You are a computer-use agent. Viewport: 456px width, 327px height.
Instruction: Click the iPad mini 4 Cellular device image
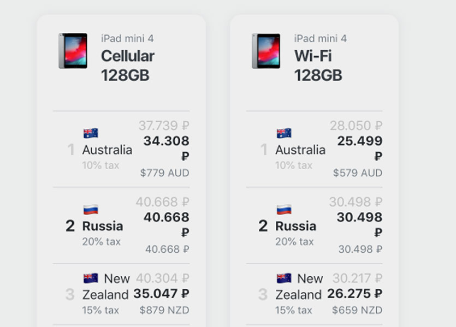coord(73,51)
